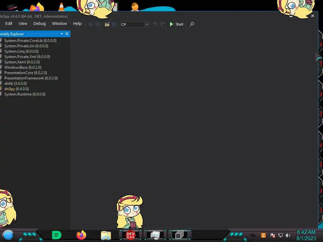Open the Help menu
The image size is (323, 242).
77,23
